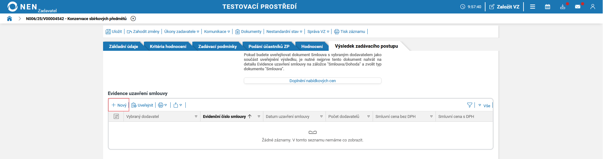Print record via Tisk záznamu
Screen dimensions: 603x159
tap(349, 31)
